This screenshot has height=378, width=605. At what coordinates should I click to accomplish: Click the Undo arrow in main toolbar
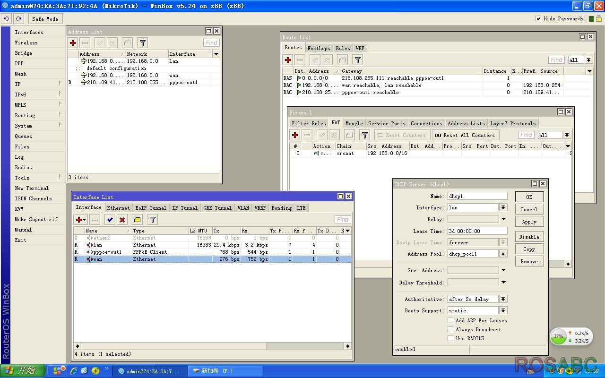[7, 18]
